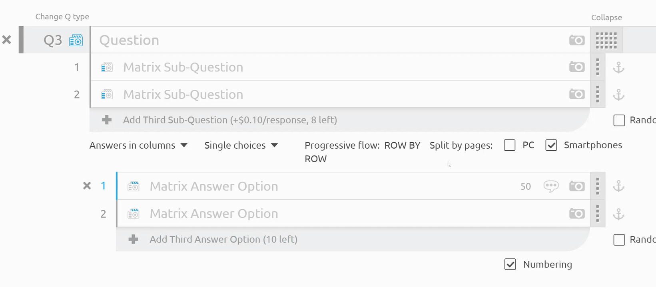Click camera icon in Q3 Question field
Image resolution: width=656 pixels, height=287 pixels.
click(x=576, y=40)
